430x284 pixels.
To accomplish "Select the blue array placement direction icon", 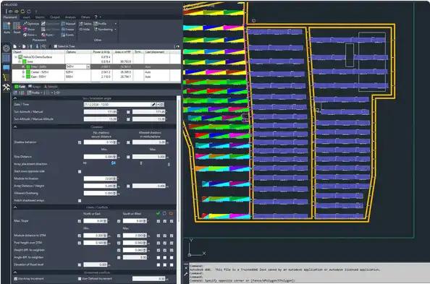I will pyautogui.click(x=113, y=163).
